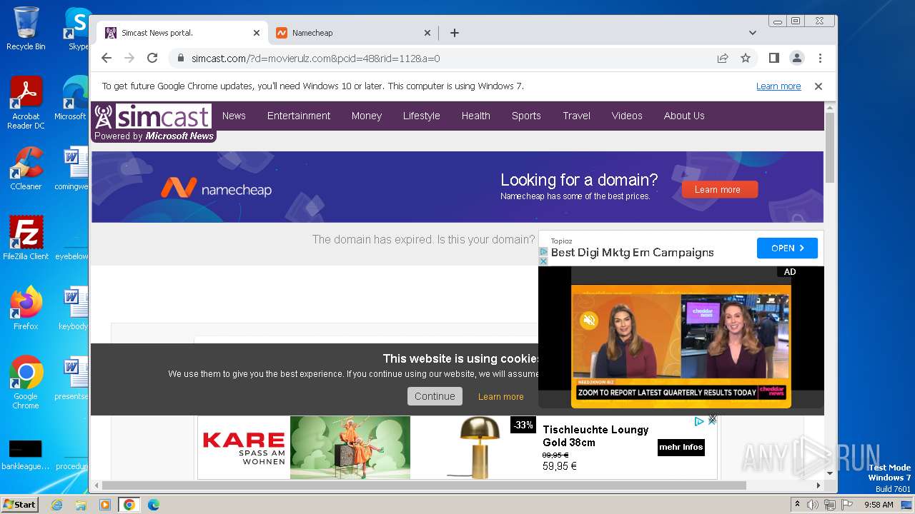Launch CCleaner from desktop
The width and height of the screenshot is (915, 514).
pos(26,169)
